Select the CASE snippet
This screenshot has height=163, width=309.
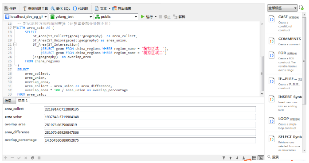click(x=284, y=23)
